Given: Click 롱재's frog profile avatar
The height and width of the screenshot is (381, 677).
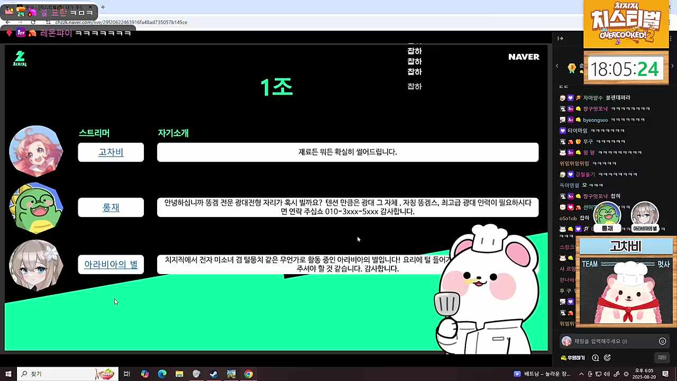Looking at the screenshot, I should tap(36, 208).
